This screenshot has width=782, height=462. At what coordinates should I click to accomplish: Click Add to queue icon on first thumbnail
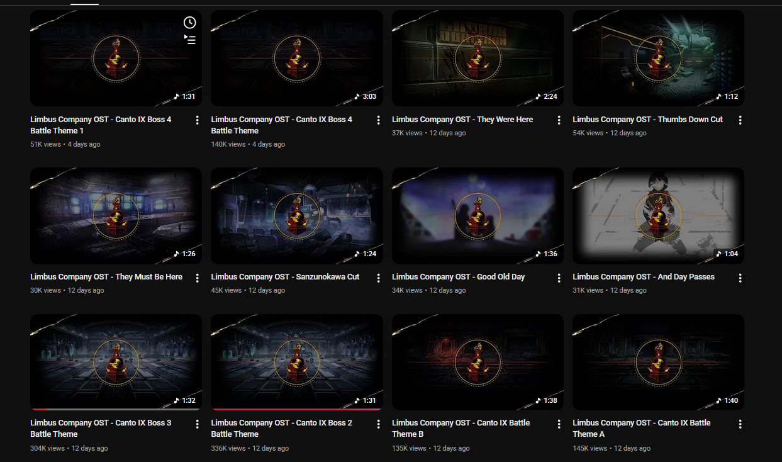coord(189,40)
